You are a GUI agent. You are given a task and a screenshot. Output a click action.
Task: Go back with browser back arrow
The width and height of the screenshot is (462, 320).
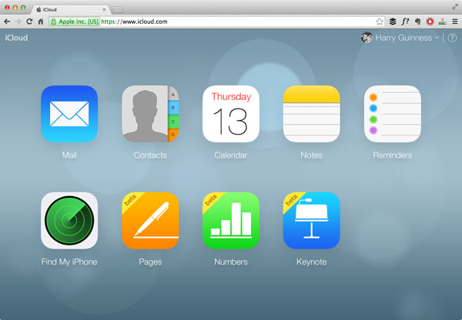coord(7,22)
